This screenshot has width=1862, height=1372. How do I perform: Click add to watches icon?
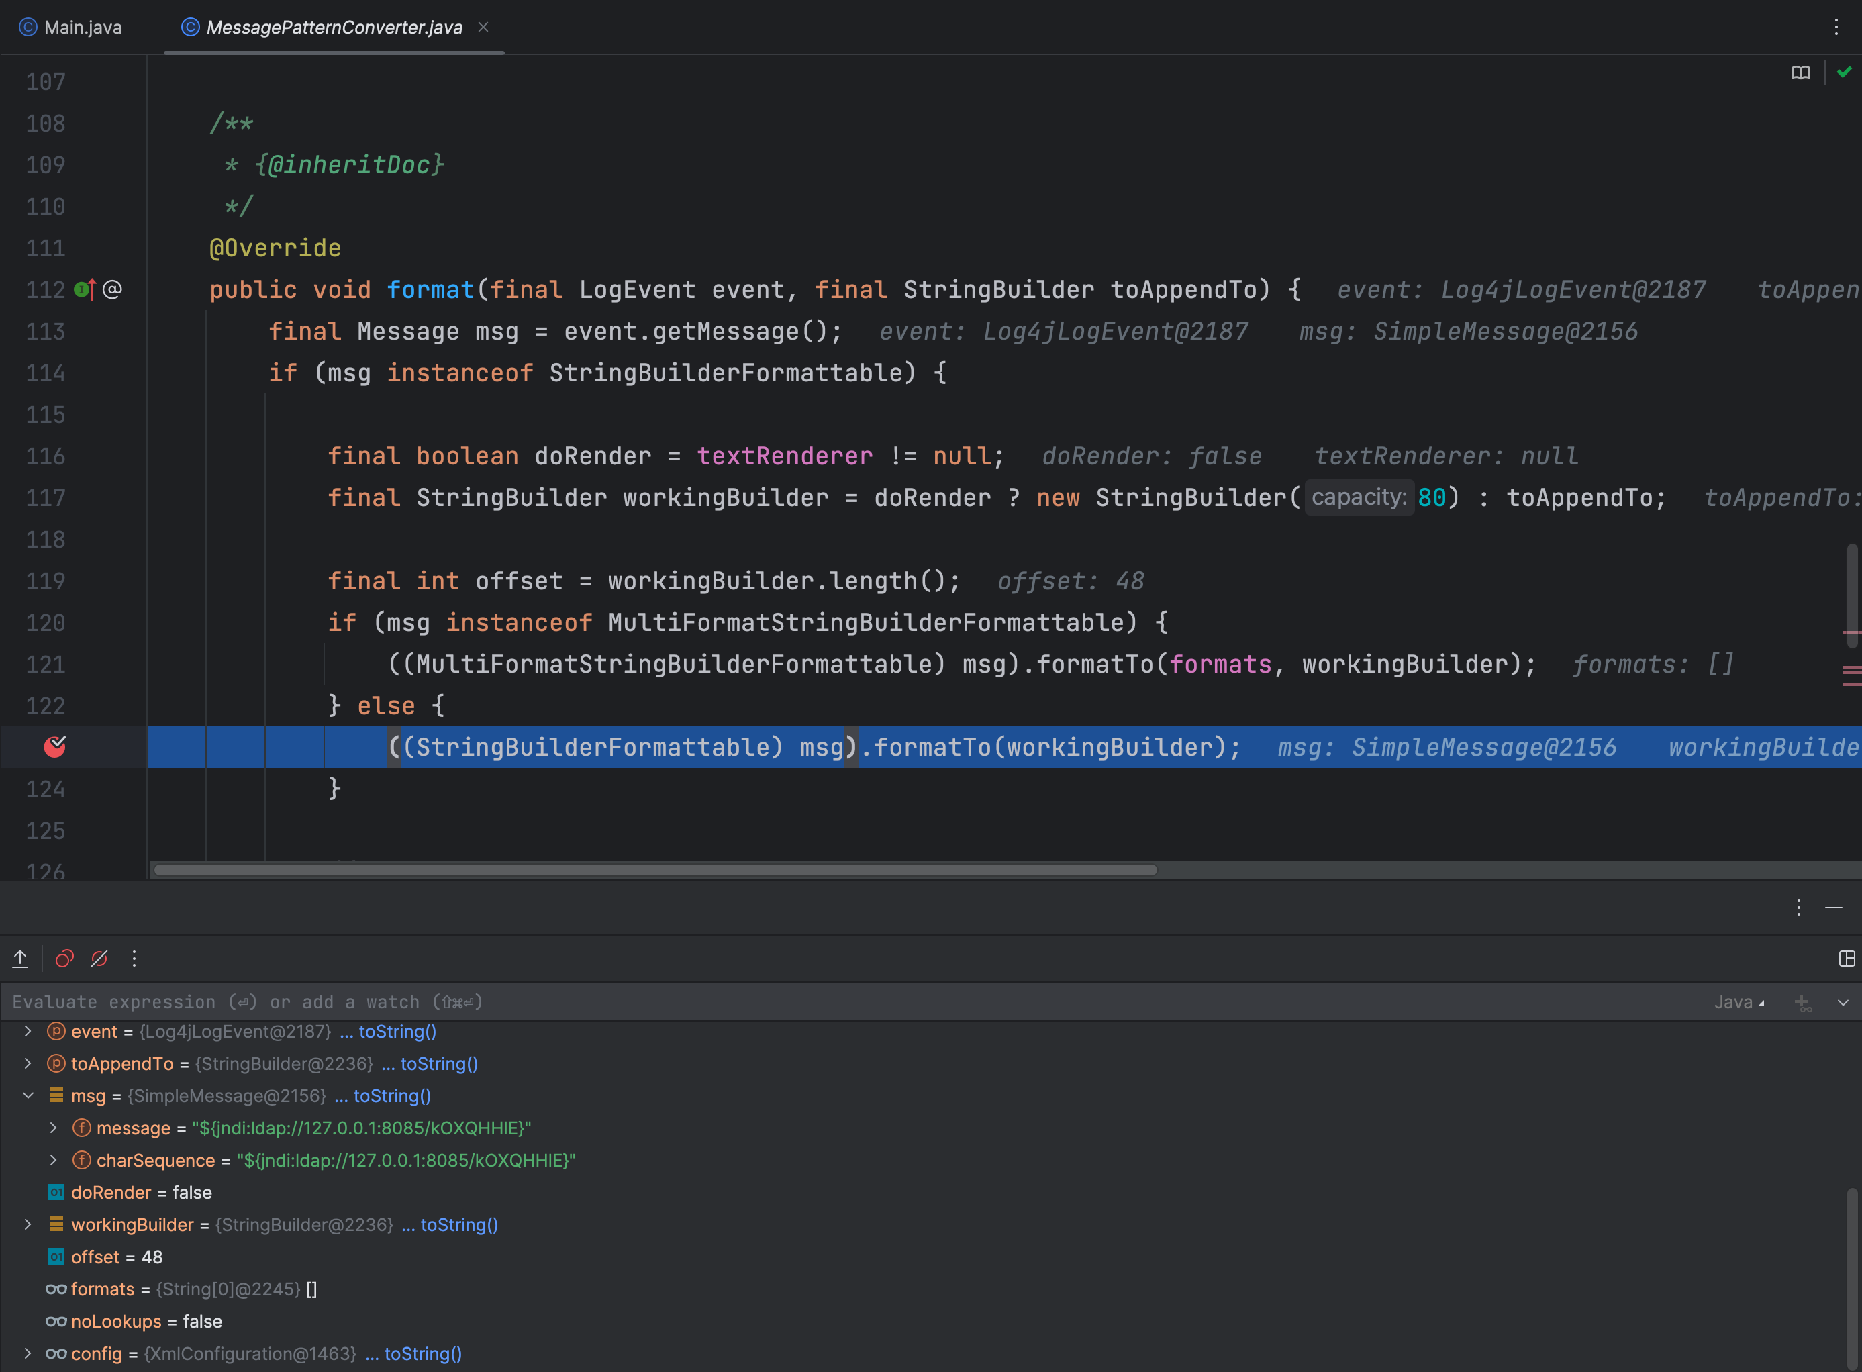pyautogui.click(x=1803, y=1002)
